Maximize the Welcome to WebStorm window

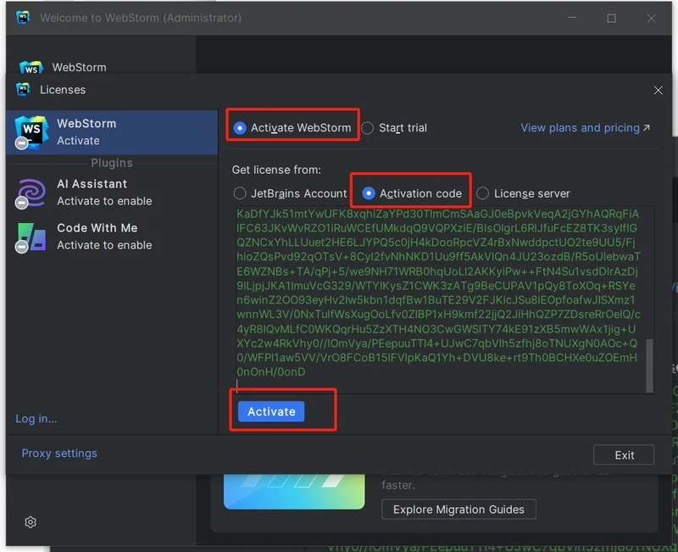tap(611, 18)
